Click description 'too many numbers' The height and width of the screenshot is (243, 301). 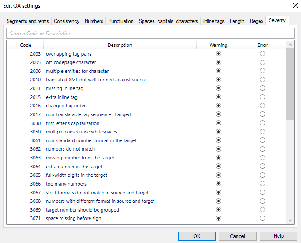pos(66,184)
